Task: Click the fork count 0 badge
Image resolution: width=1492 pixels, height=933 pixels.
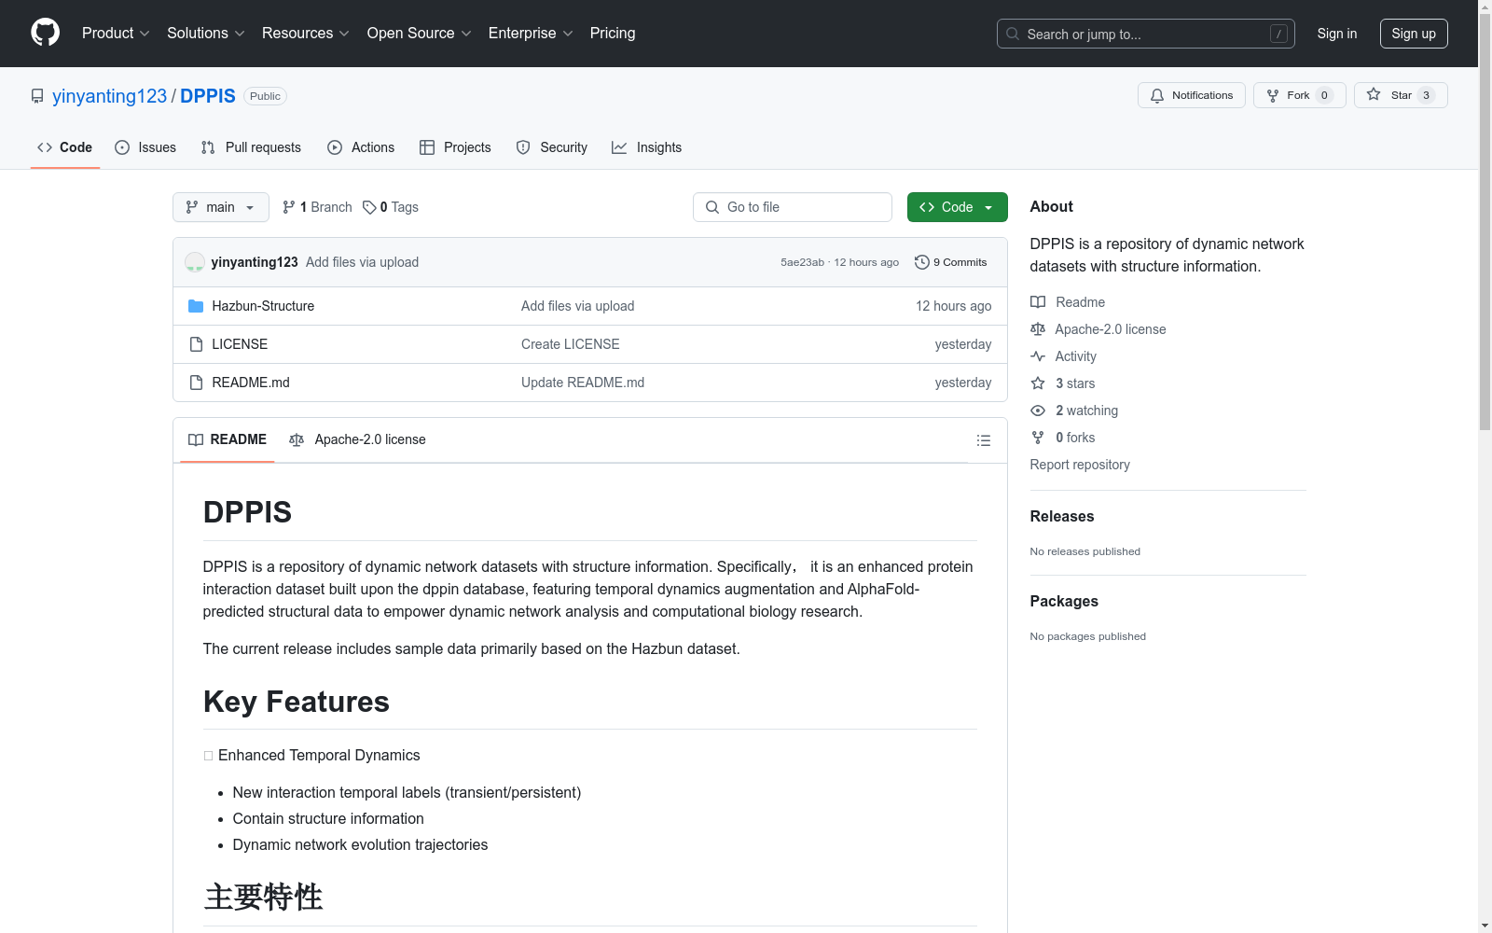Action: [1324, 95]
